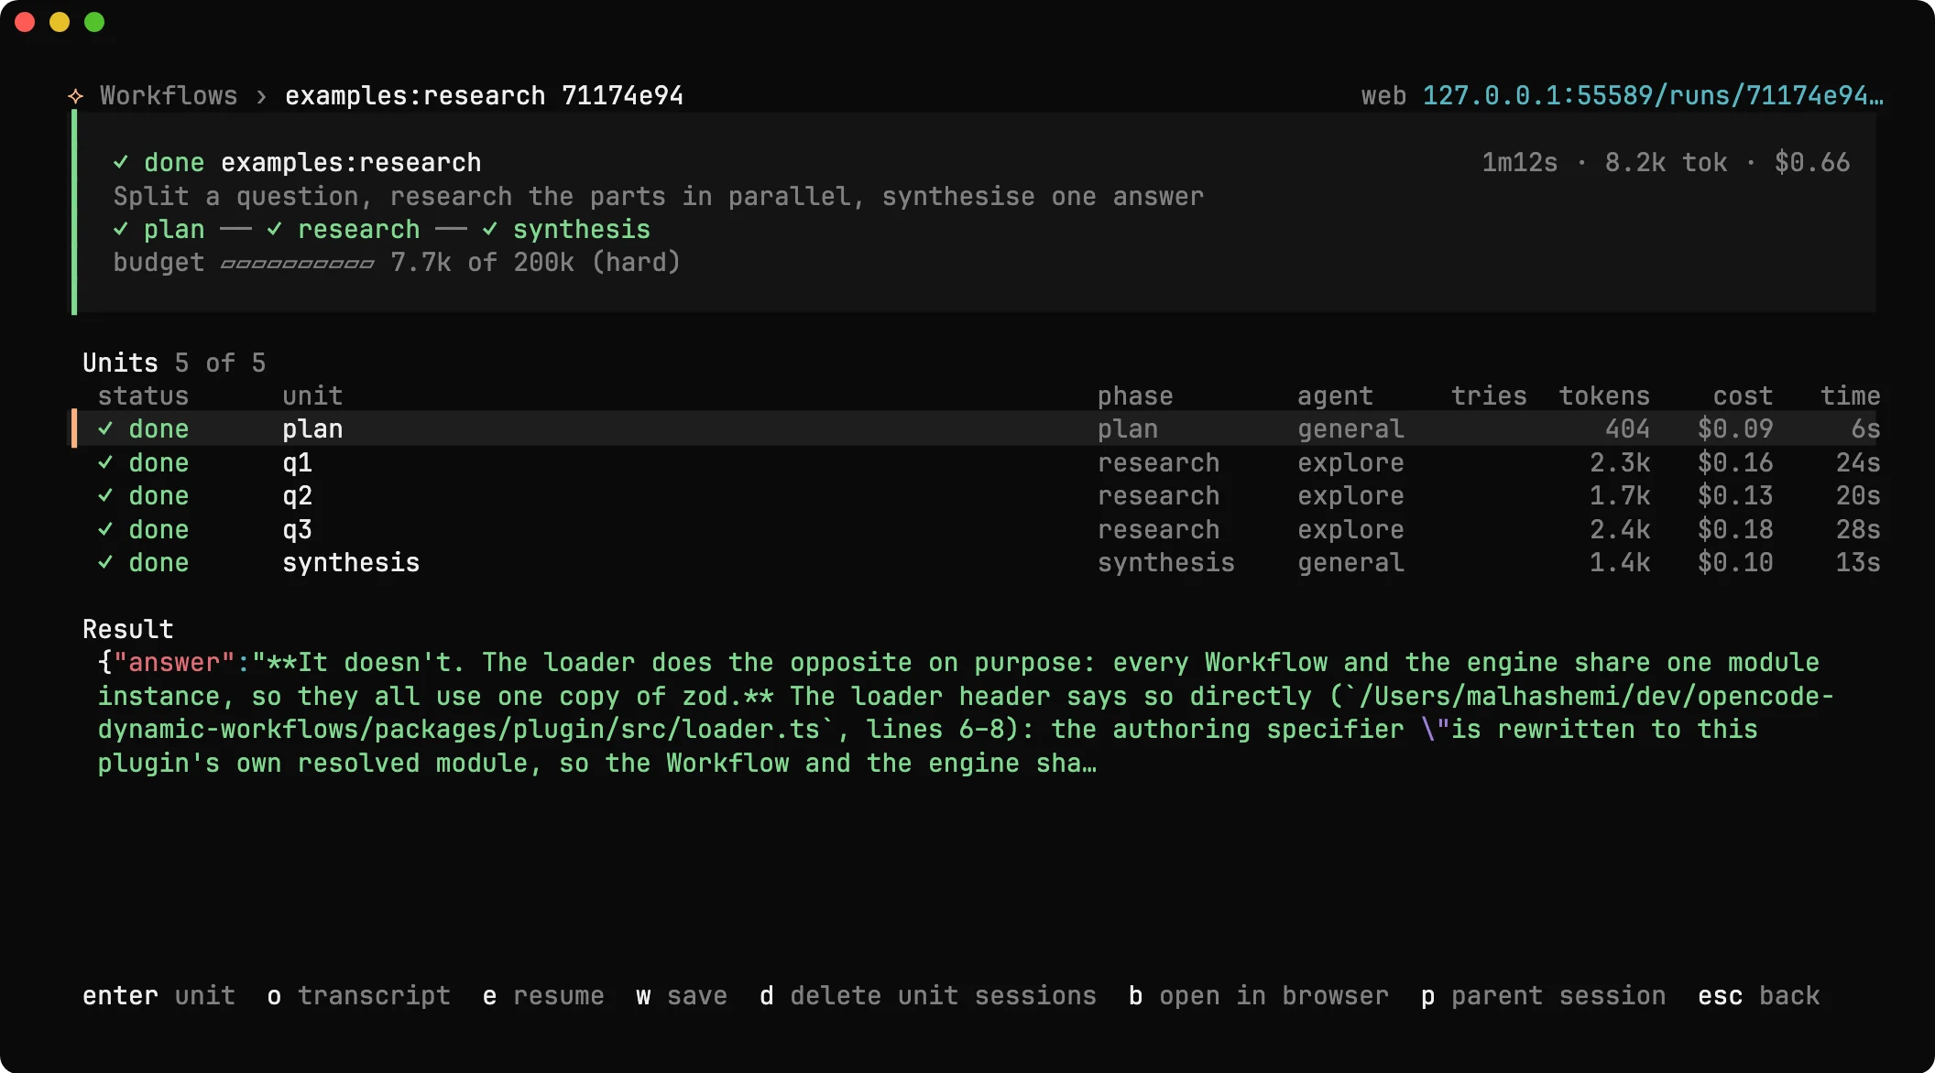Select the q2 unit name
This screenshot has height=1073, width=1935.
(x=297, y=495)
